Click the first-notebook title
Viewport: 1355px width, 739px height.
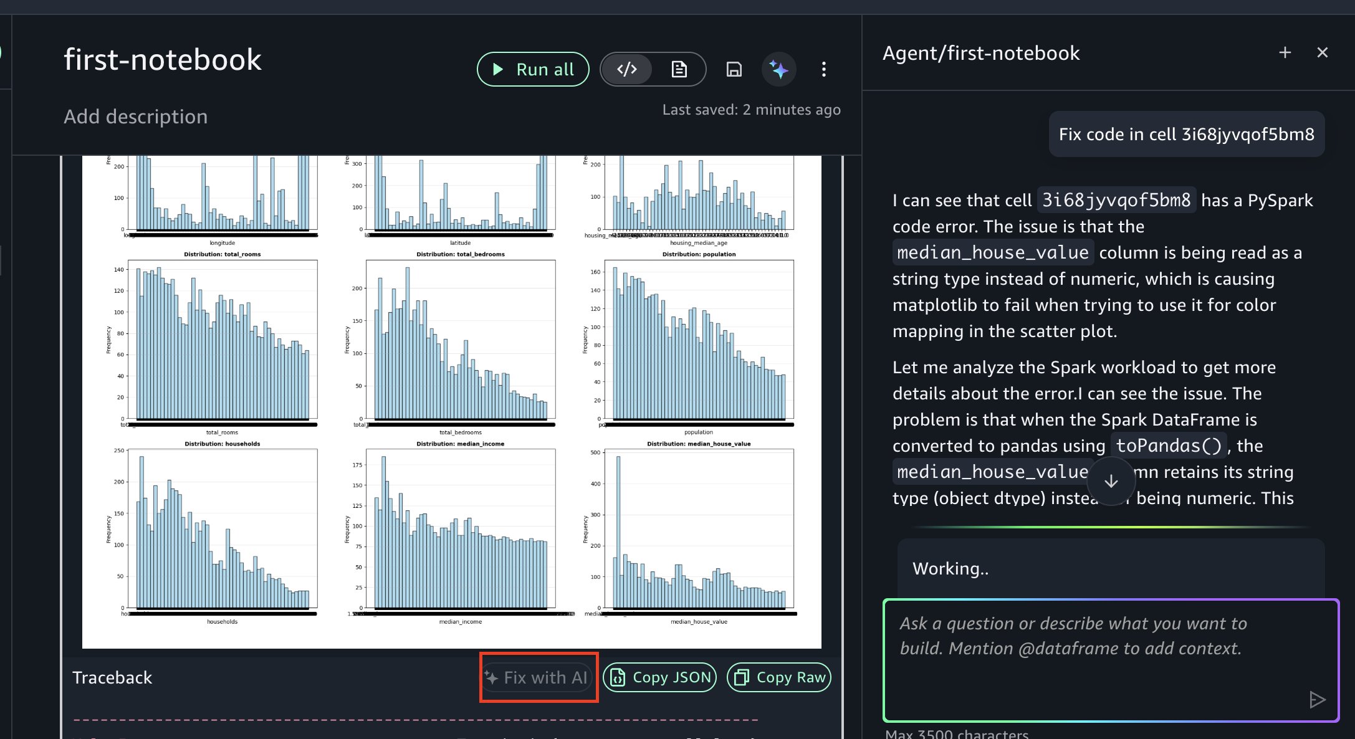(163, 60)
